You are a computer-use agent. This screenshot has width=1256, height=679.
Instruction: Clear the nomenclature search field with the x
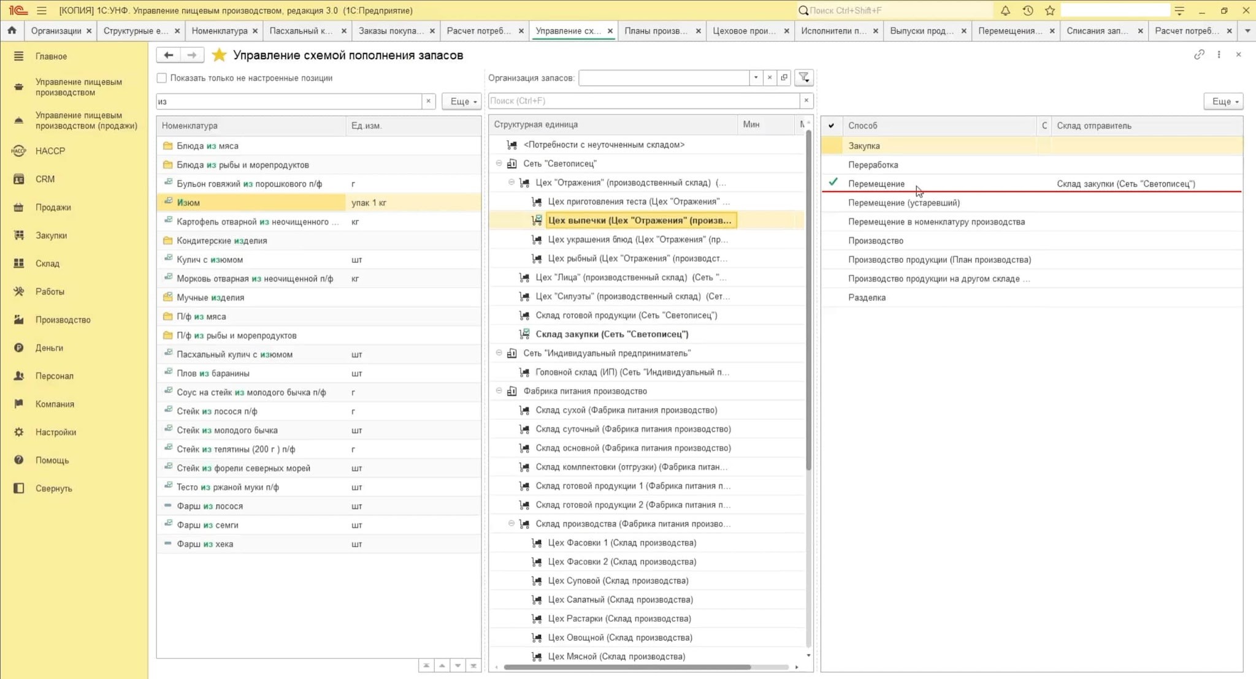tap(429, 101)
